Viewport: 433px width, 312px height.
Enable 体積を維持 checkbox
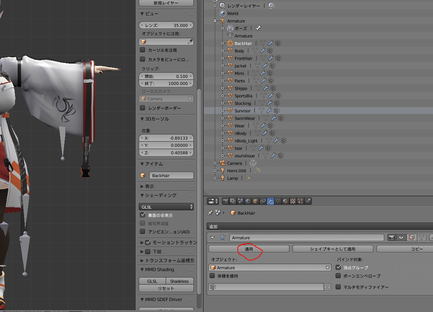(x=212, y=276)
